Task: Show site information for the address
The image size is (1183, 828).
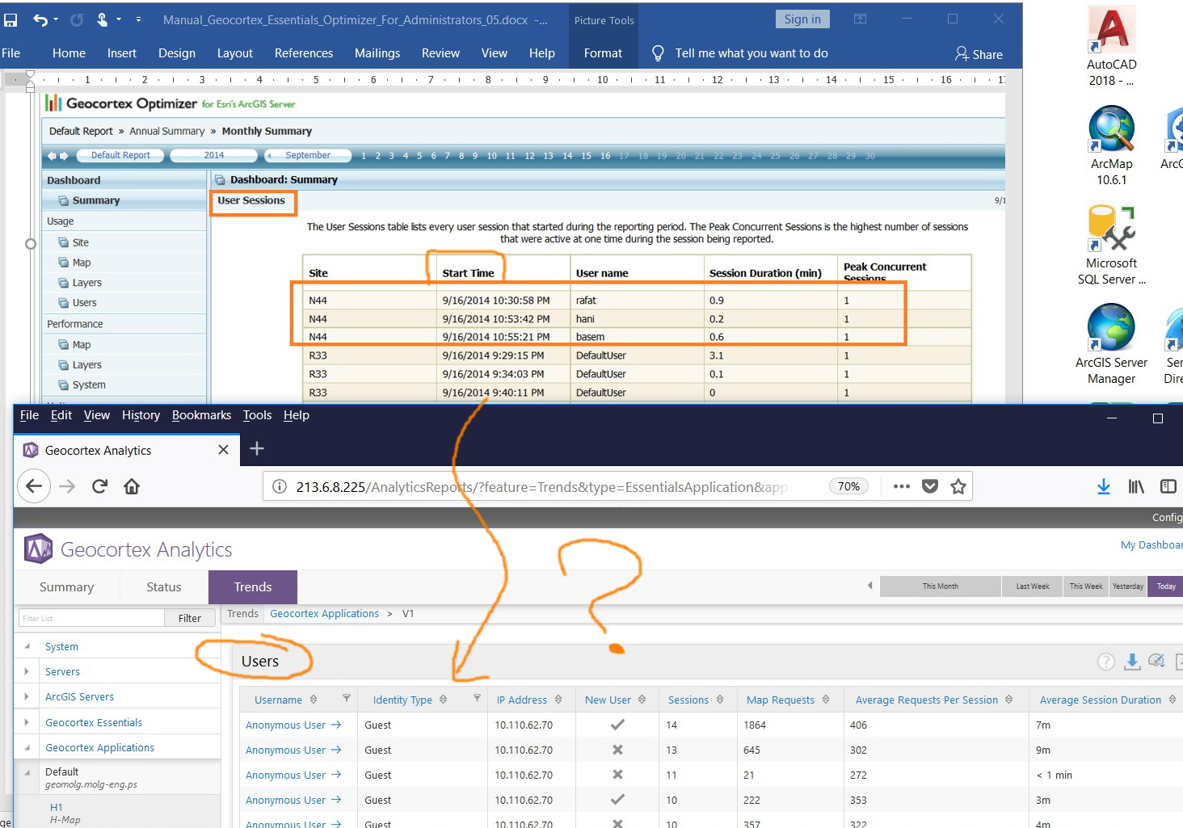Action: tap(280, 486)
